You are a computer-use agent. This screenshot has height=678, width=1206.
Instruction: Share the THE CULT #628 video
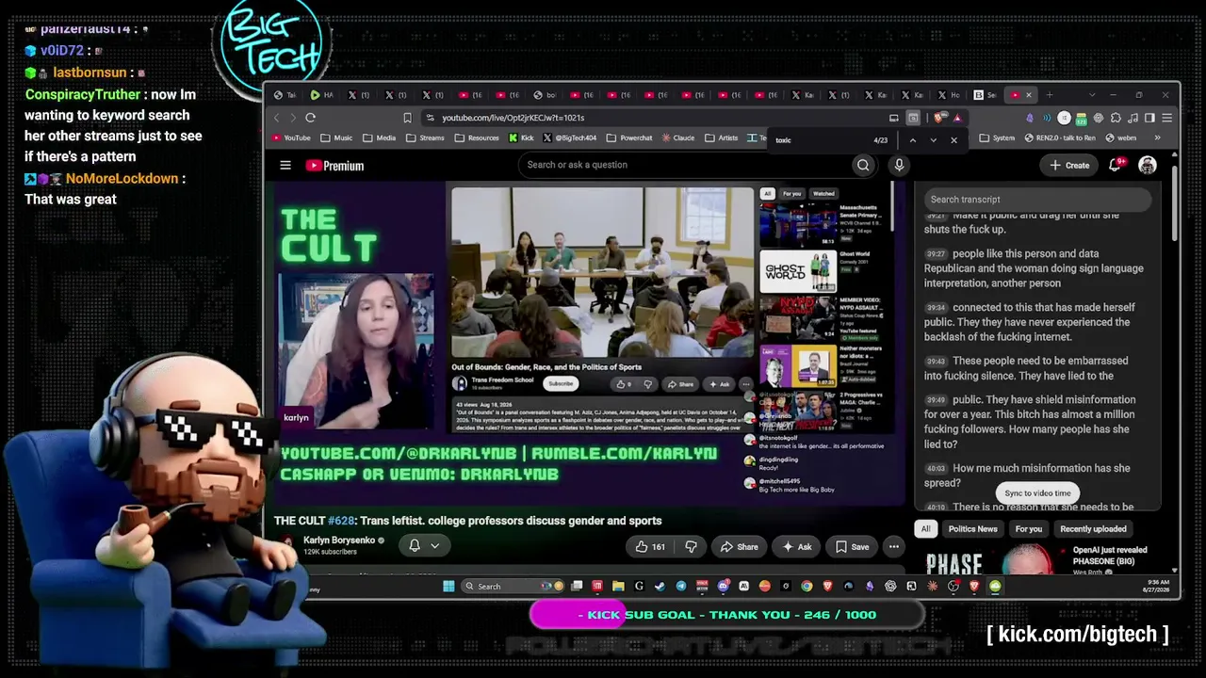739,546
